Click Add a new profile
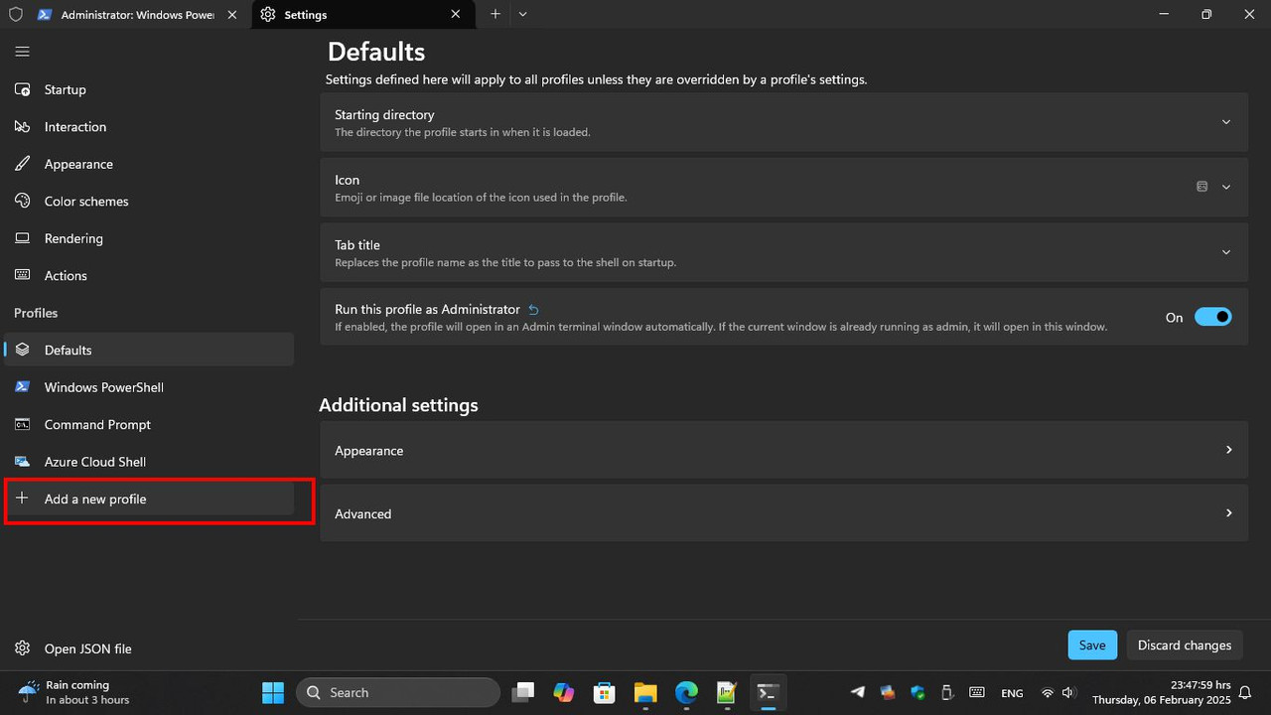The width and height of the screenshot is (1271, 715). 149,500
